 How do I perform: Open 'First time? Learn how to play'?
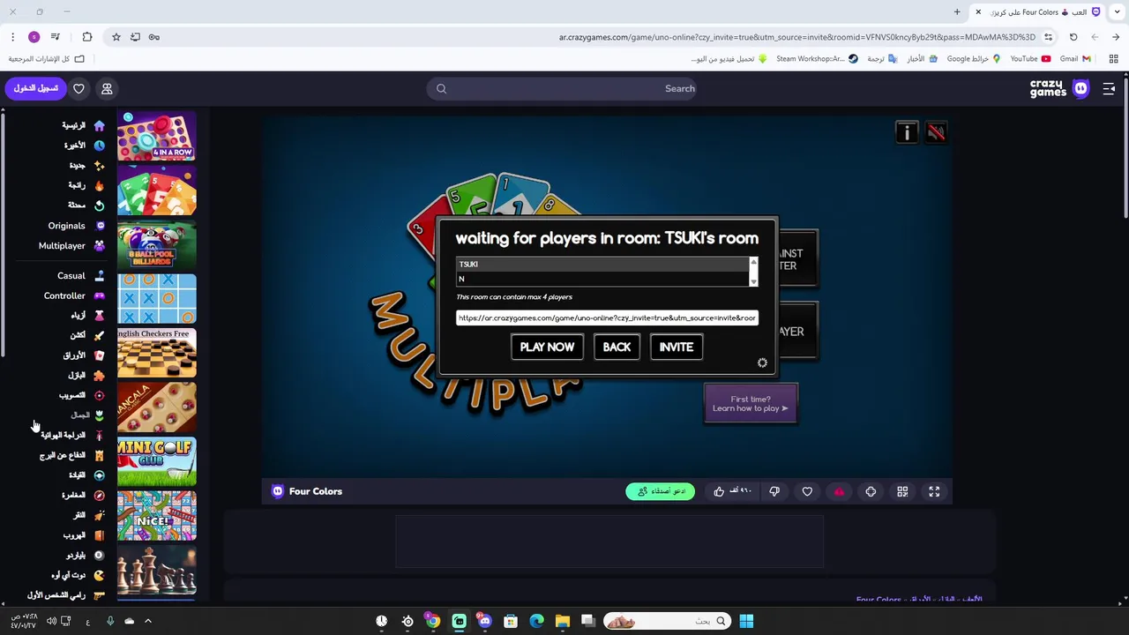(x=751, y=404)
